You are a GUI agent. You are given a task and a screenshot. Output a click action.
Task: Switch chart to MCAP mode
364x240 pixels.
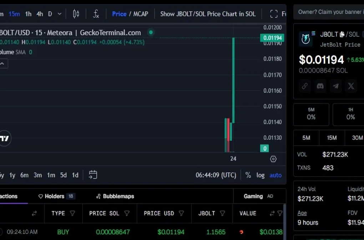pos(141,14)
